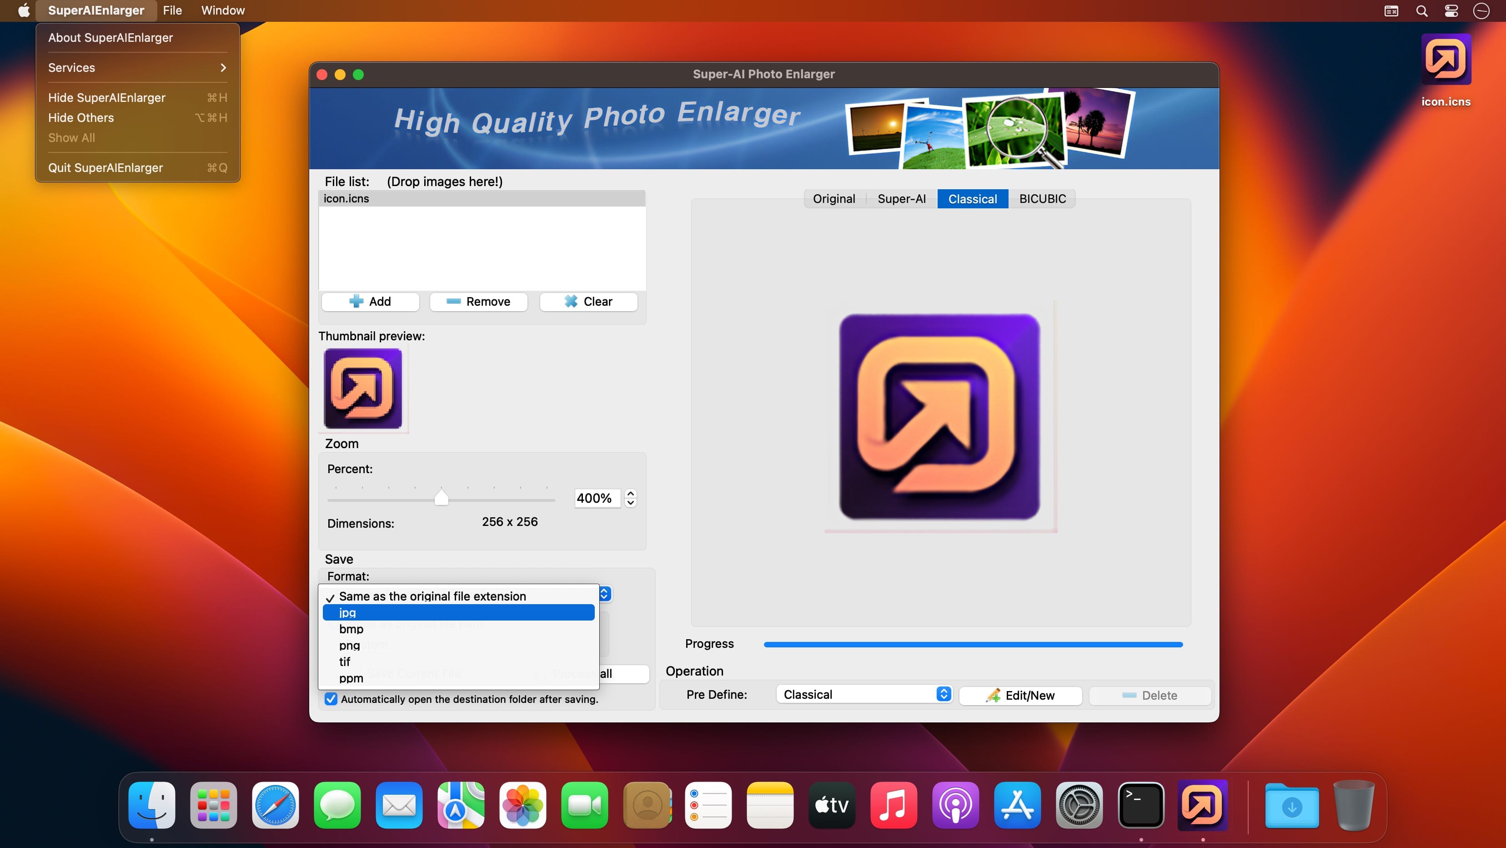Click the 256 x 256 dimensions value
Image resolution: width=1506 pixels, height=848 pixels.
point(510,522)
